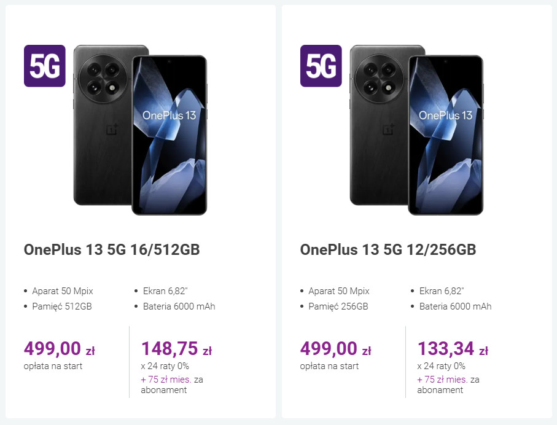The width and height of the screenshot is (557, 425).
Task: Click "x 24 raty 0%" on the 12/256GB card
Action: (440, 367)
